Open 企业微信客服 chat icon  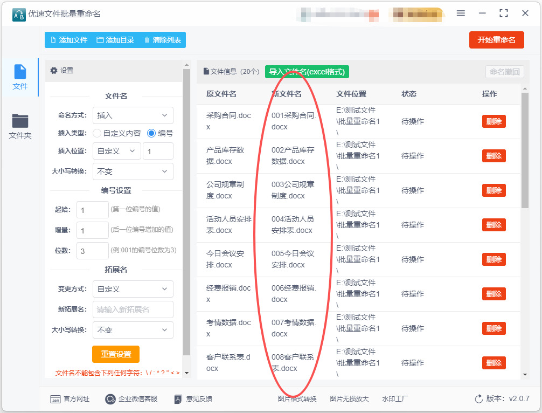[x=110, y=399]
